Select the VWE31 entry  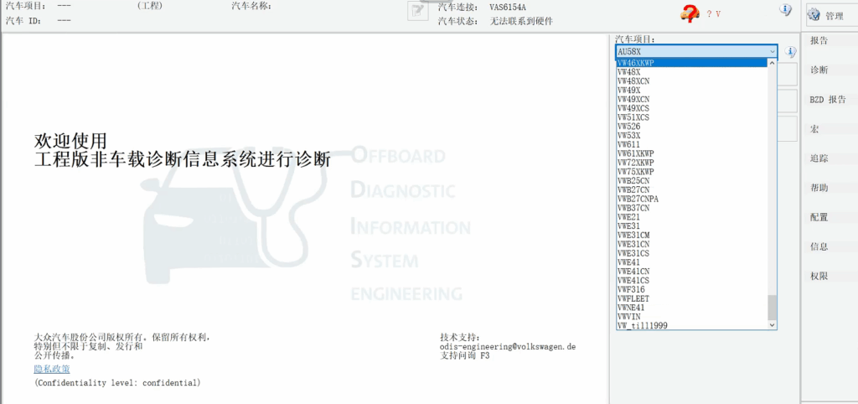click(691, 226)
